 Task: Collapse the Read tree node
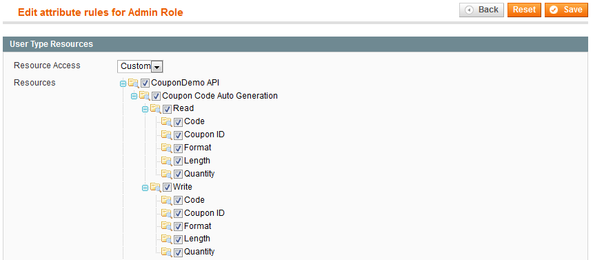pyautogui.click(x=145, y=110)
